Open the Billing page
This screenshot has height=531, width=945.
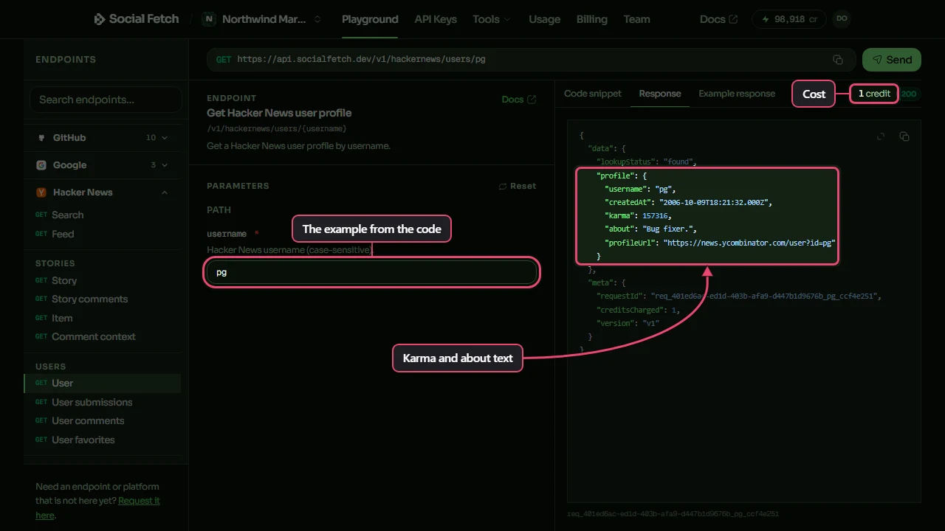(x=592, y=19)
